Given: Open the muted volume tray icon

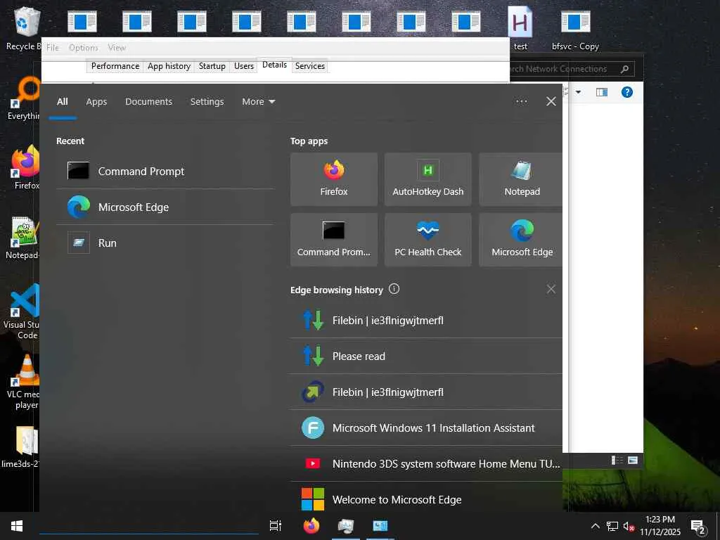Looking at the screenshot, I should [629, 526].
